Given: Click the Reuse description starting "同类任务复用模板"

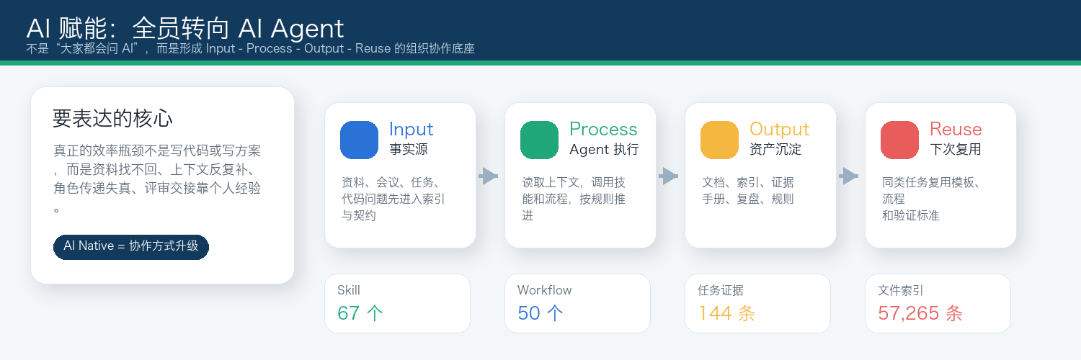Looking at the screenshot, I should coord(930,199).
